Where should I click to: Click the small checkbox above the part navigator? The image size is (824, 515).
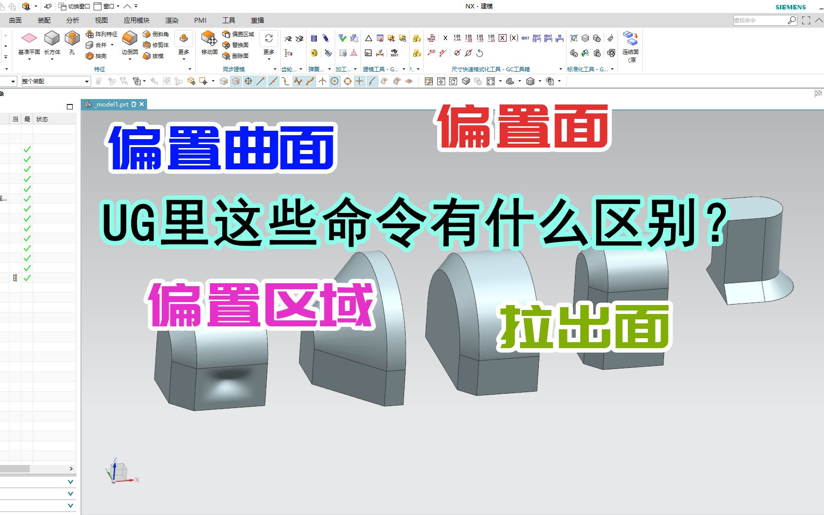tap(70, 106)
